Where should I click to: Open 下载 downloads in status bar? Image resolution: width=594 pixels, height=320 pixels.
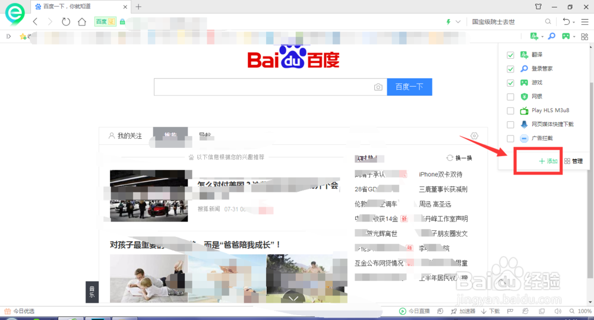[491, 311]
